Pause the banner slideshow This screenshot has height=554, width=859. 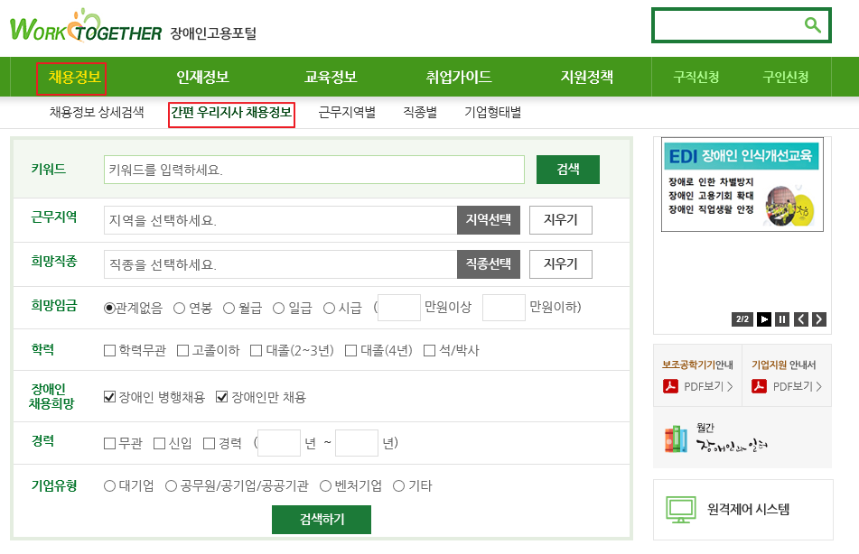click(x=782, y=319)
